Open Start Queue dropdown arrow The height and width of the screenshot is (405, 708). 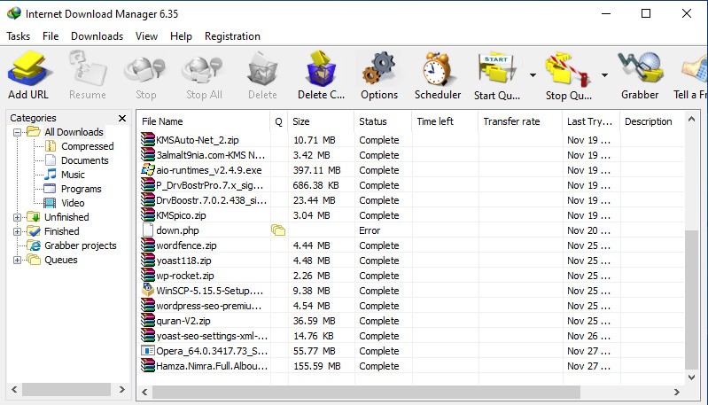click(x=533, y=75)
